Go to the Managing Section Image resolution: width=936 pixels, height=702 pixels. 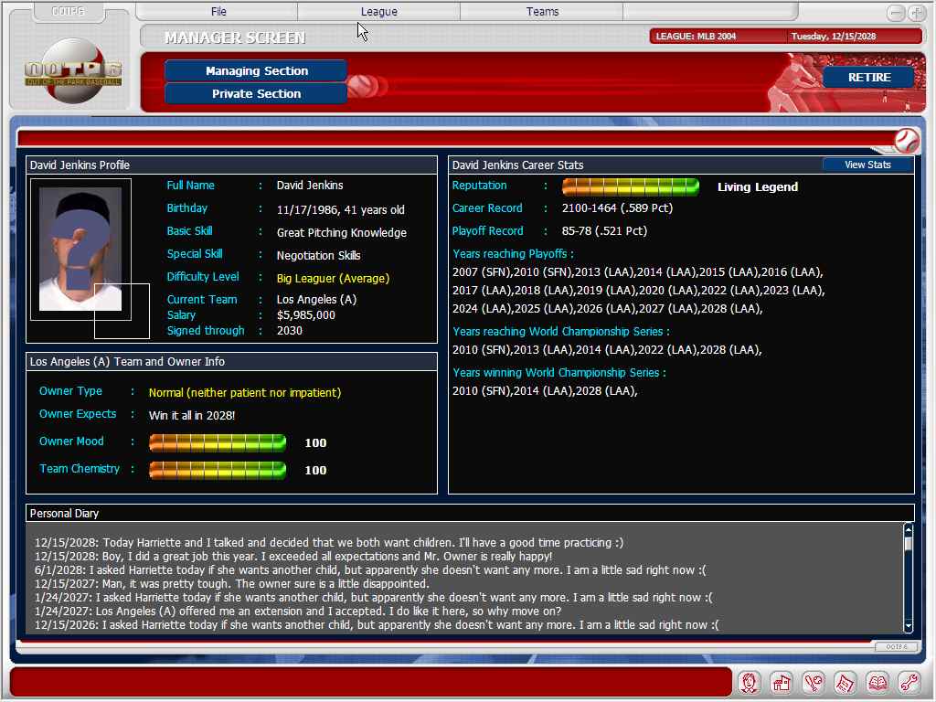click(256, 70)
